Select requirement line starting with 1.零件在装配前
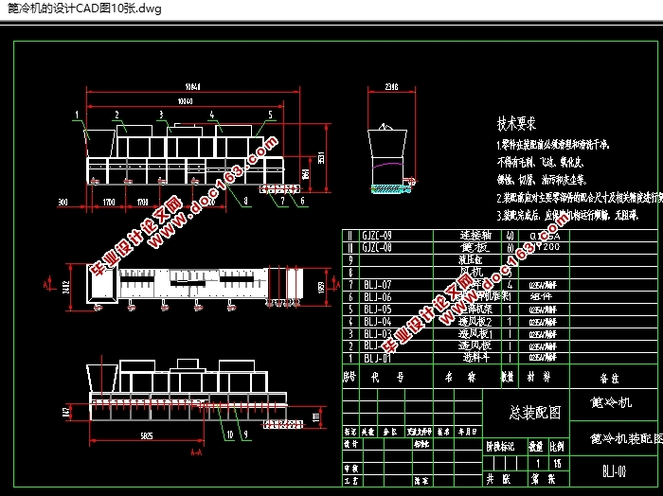Image resolution: width=663 pixels, height=496 pixels. pos(553,146)
